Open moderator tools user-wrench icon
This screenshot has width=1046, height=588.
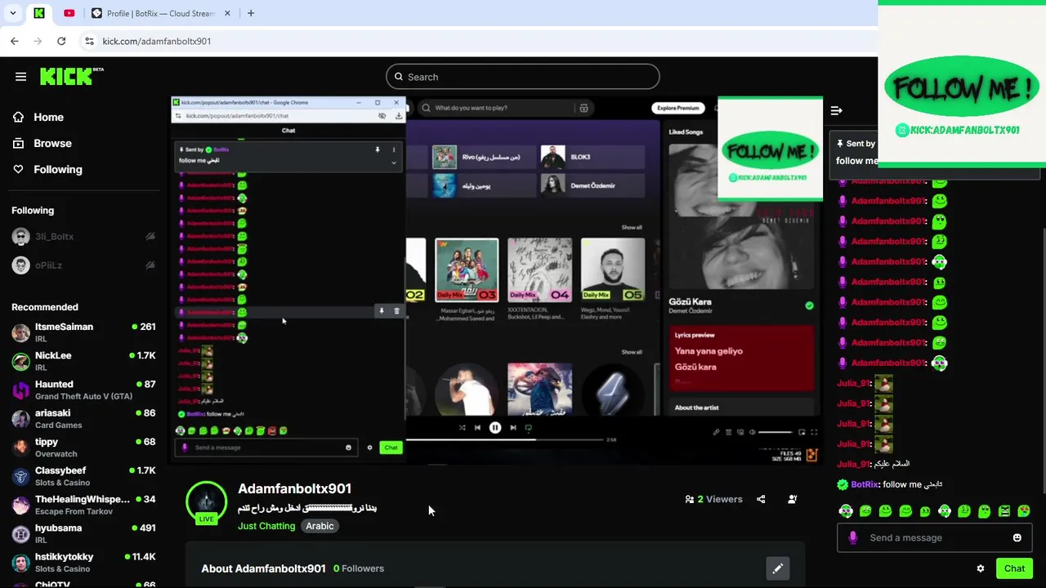792,499
